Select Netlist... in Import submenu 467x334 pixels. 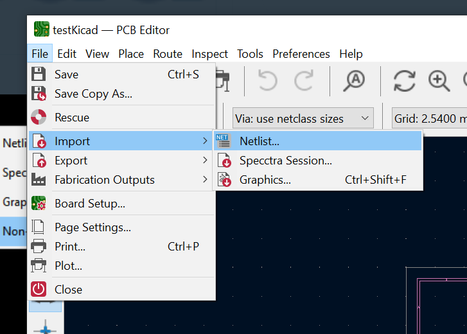317,141
